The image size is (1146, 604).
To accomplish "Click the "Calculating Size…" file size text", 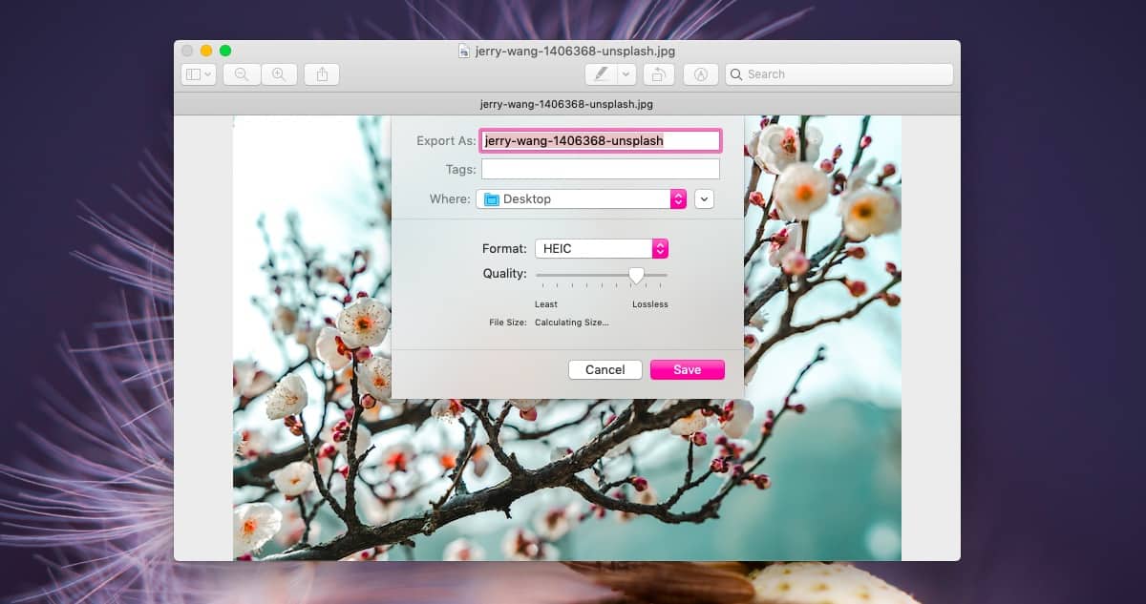I will 571,323.
